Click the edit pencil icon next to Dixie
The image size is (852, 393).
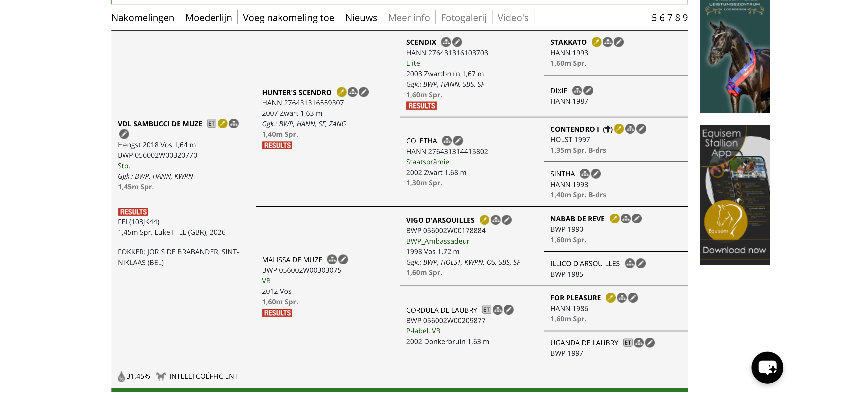click(588, 91)
